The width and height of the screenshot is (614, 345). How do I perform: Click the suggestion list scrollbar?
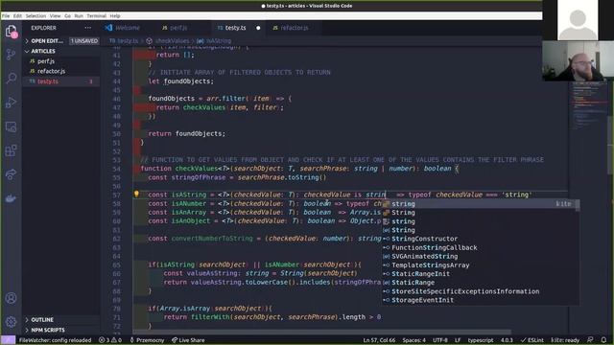[578, 204]
